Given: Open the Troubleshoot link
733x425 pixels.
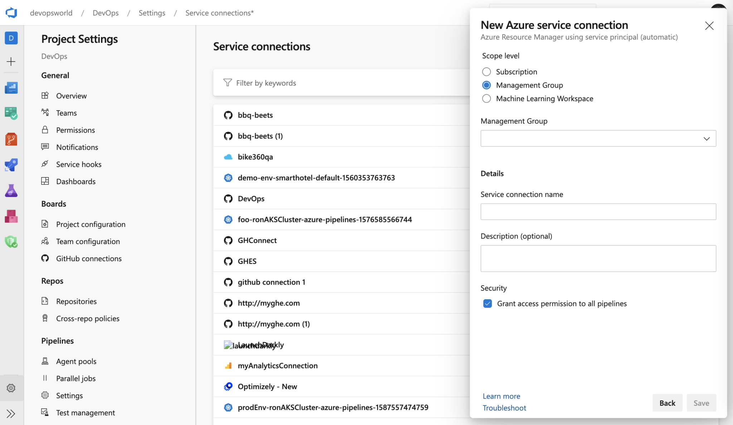Looking at the screenshot, I should 504,408.
